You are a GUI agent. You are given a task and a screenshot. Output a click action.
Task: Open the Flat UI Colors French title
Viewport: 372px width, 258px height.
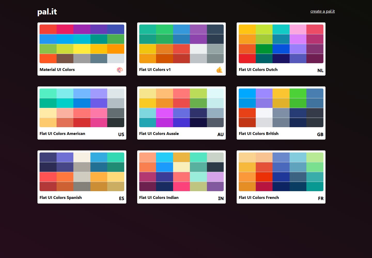[259, 198]
